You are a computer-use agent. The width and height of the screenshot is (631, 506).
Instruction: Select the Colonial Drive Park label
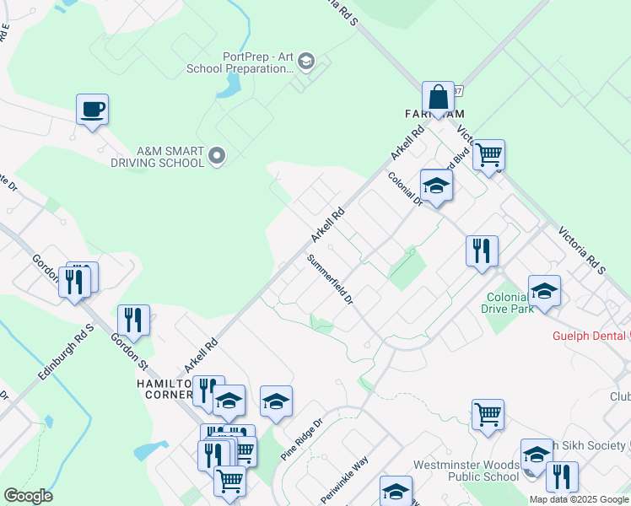pyautogui.click(x=508, y=303)
